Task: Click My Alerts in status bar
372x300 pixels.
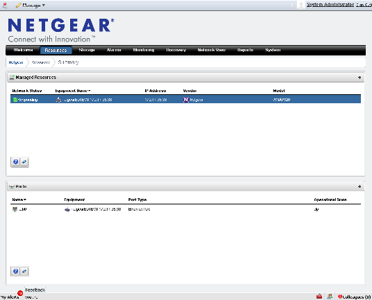Action: (x=10, y=297)
